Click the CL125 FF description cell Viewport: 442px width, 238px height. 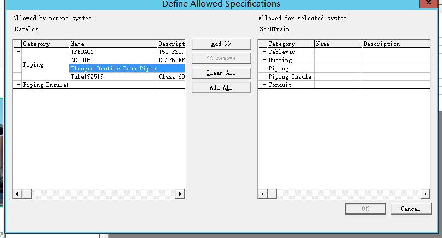click(x=171, y=60)
